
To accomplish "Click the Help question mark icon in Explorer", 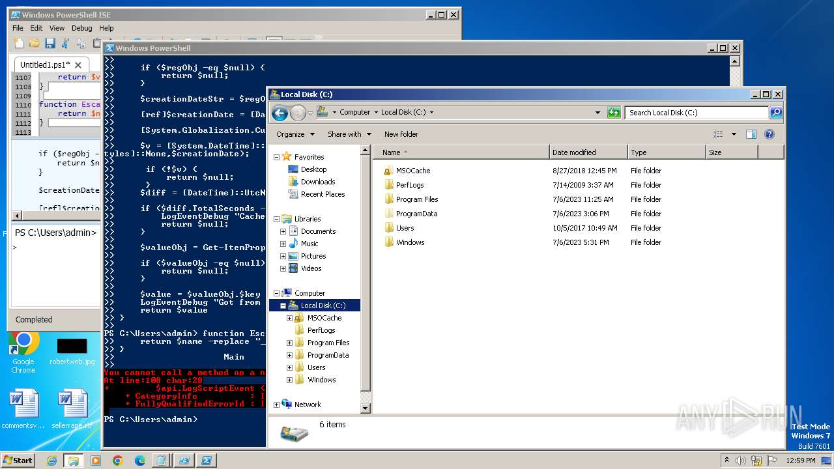I will pyautogui.click(x=769, y=134).
